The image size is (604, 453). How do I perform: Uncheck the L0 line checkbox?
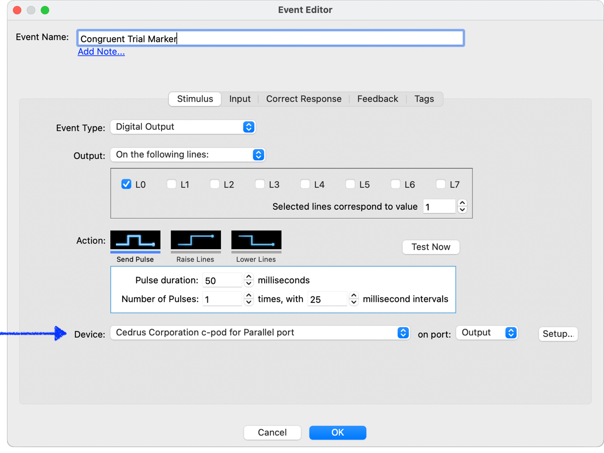(x=126, y=184)
